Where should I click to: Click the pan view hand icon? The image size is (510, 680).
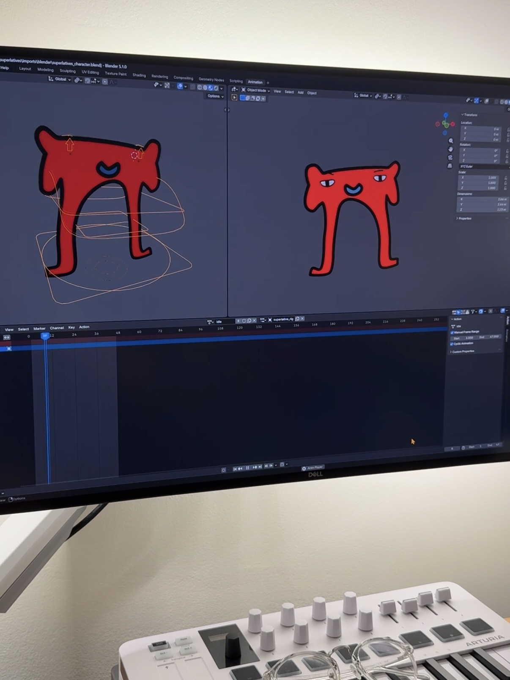point(450,149)
